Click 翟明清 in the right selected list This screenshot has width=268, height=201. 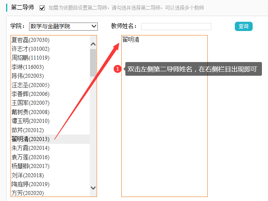(131, 40)
